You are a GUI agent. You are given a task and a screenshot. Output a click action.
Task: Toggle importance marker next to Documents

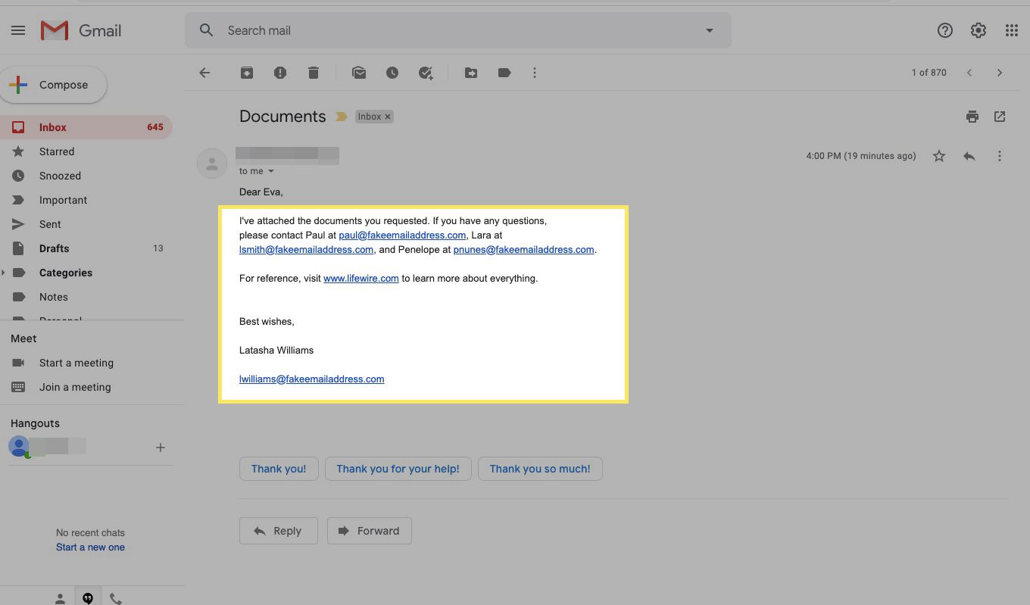[x=341, y=117]
